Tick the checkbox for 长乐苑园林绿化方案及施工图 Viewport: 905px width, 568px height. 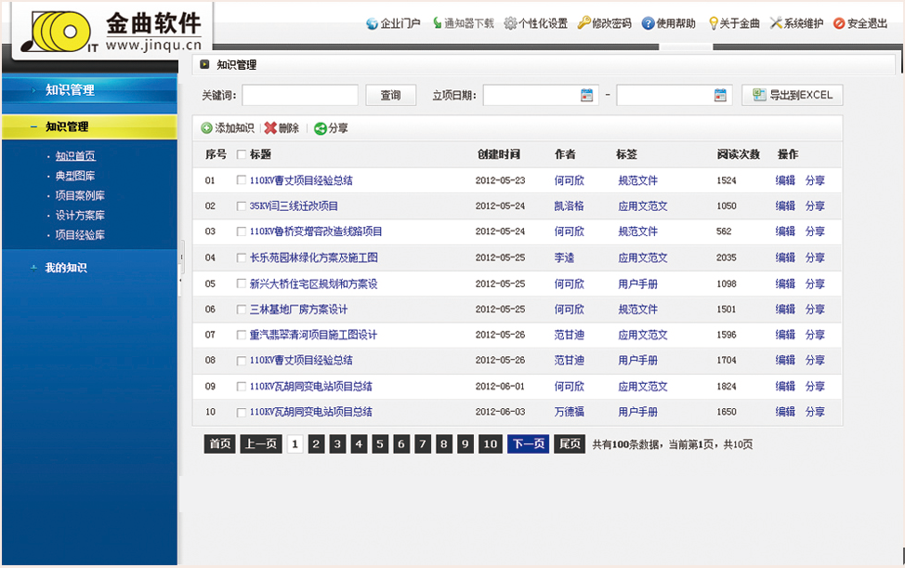[x=242, y=258]
